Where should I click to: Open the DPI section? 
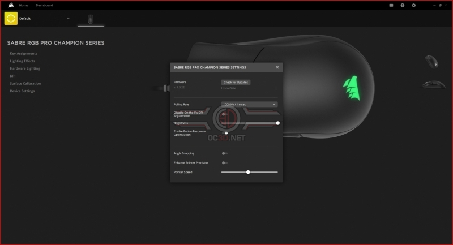point(12,76)
